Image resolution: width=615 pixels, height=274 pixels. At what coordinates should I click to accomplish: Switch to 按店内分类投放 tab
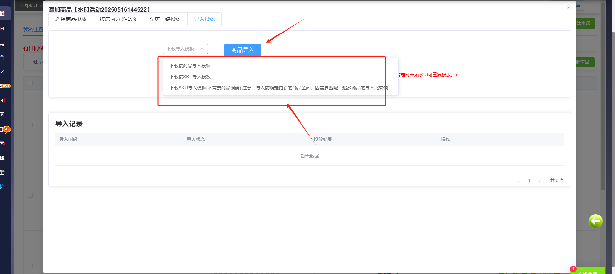tap(118, 19)
